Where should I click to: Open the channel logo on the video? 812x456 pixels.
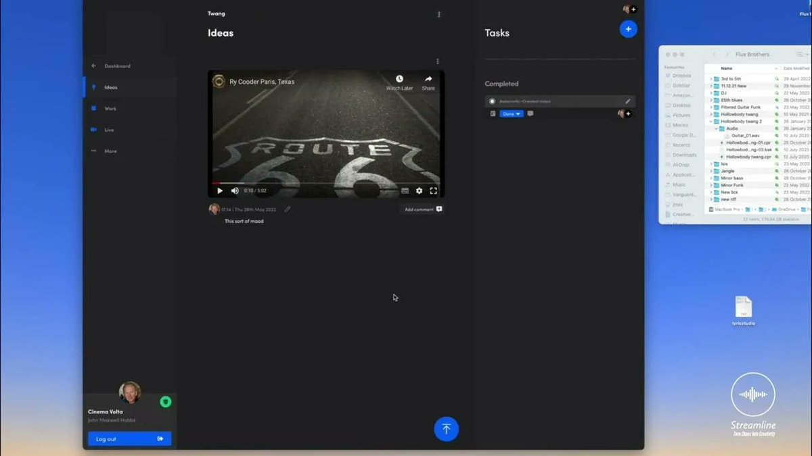pyautogui.click(x=219, y=82)
